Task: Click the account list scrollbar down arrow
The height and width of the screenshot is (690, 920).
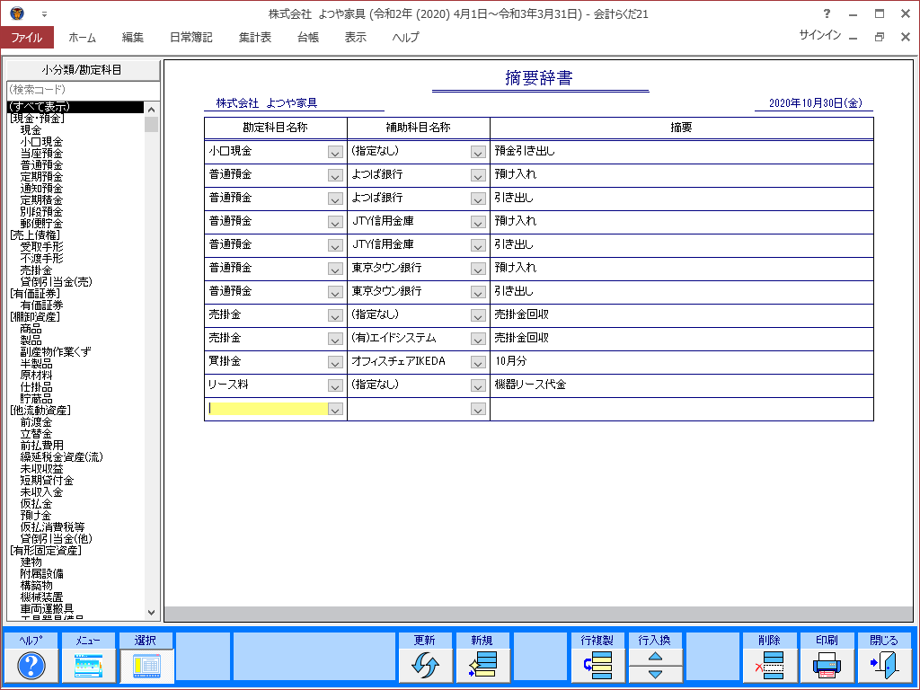Action: pyautogui.click(x=151, y=612)
